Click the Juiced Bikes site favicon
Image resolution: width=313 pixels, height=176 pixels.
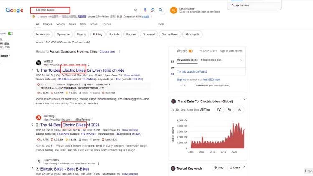pos(38,162)
